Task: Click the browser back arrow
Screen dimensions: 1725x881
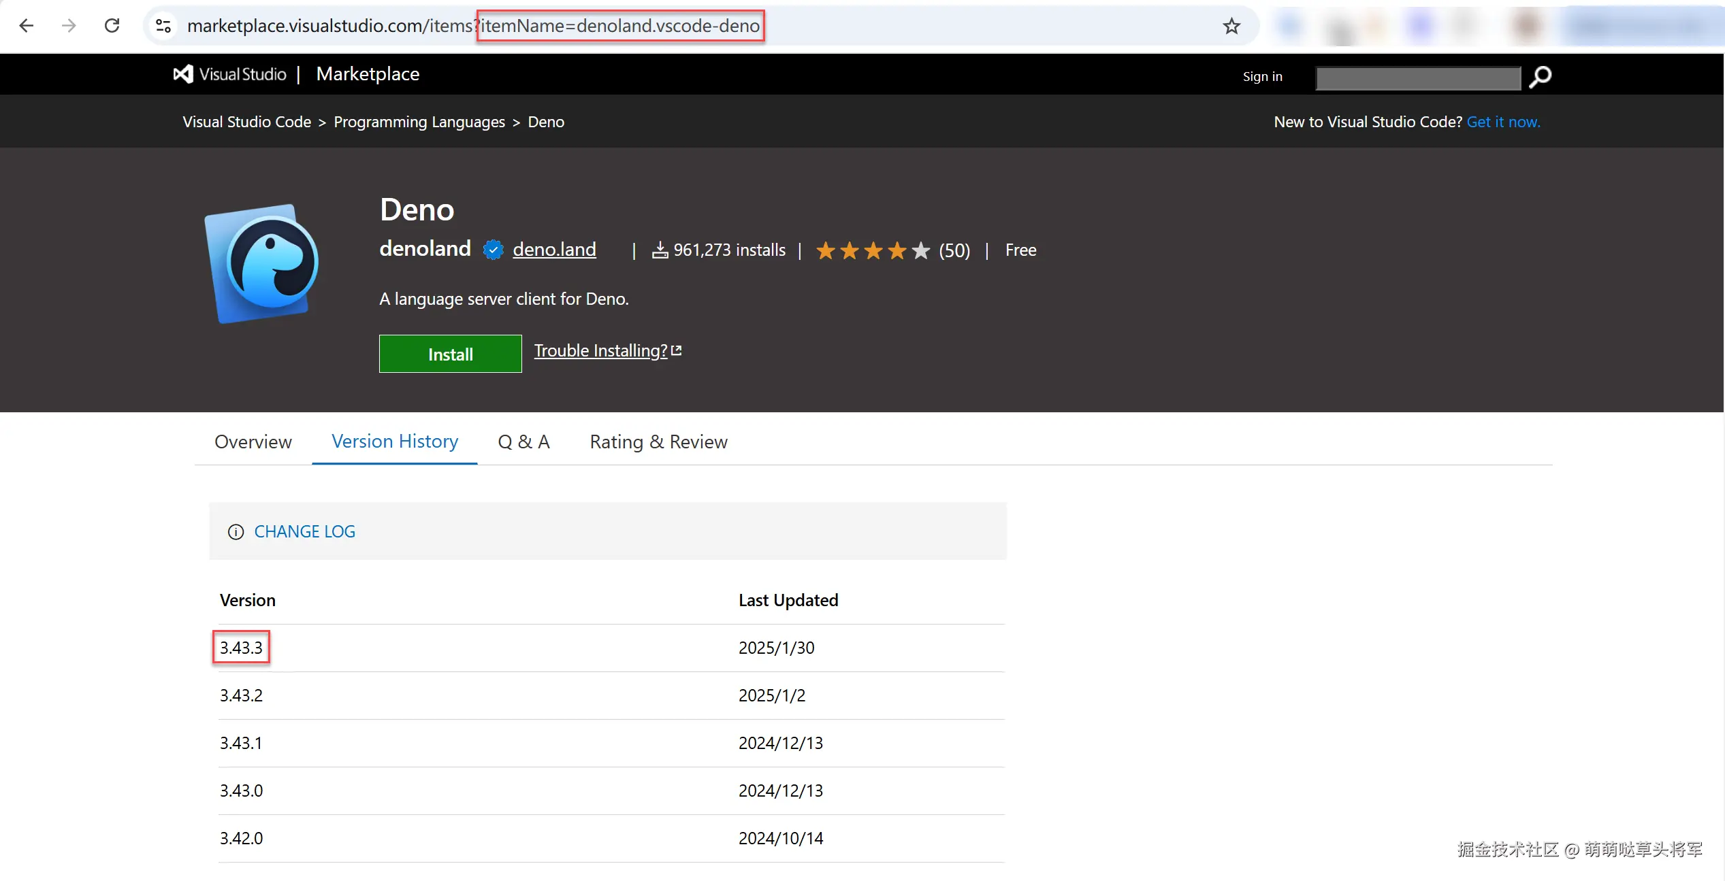Action: (27, 26)
